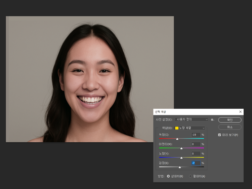The image size is (252, 189).
Task: Open the 사전 설정 preset dropdown
Action: [x=191, y=120]
